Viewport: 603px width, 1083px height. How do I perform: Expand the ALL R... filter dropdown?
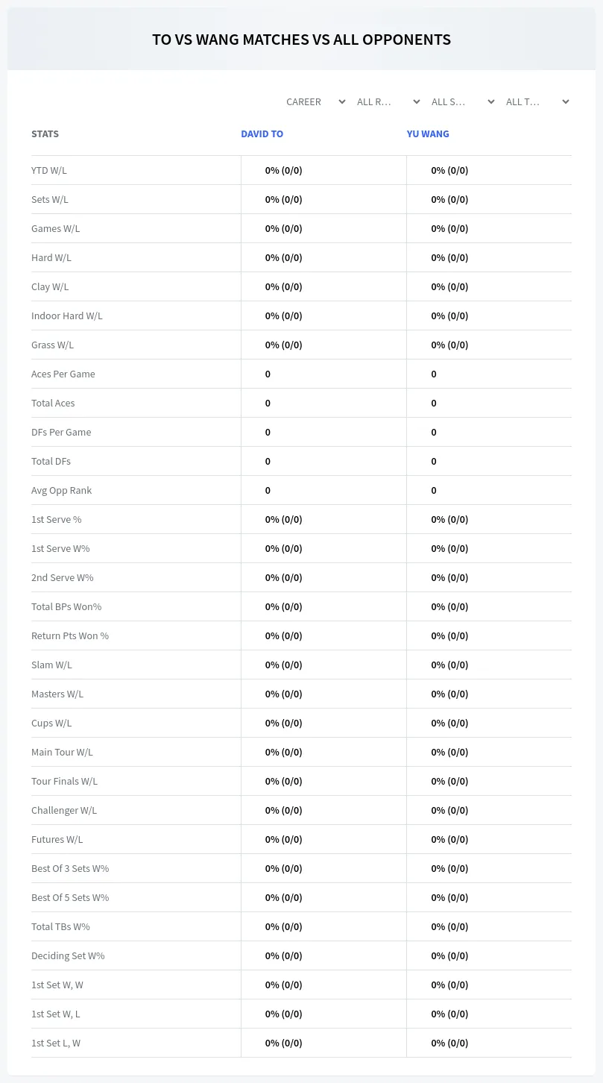[388, 101]
